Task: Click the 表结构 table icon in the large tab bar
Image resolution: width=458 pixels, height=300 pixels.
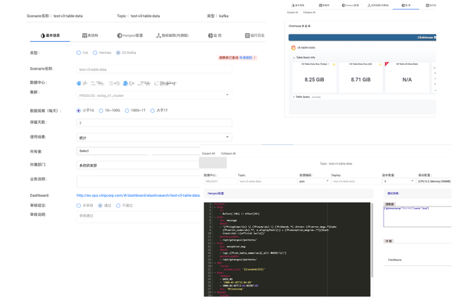Action: click(85, 36)
